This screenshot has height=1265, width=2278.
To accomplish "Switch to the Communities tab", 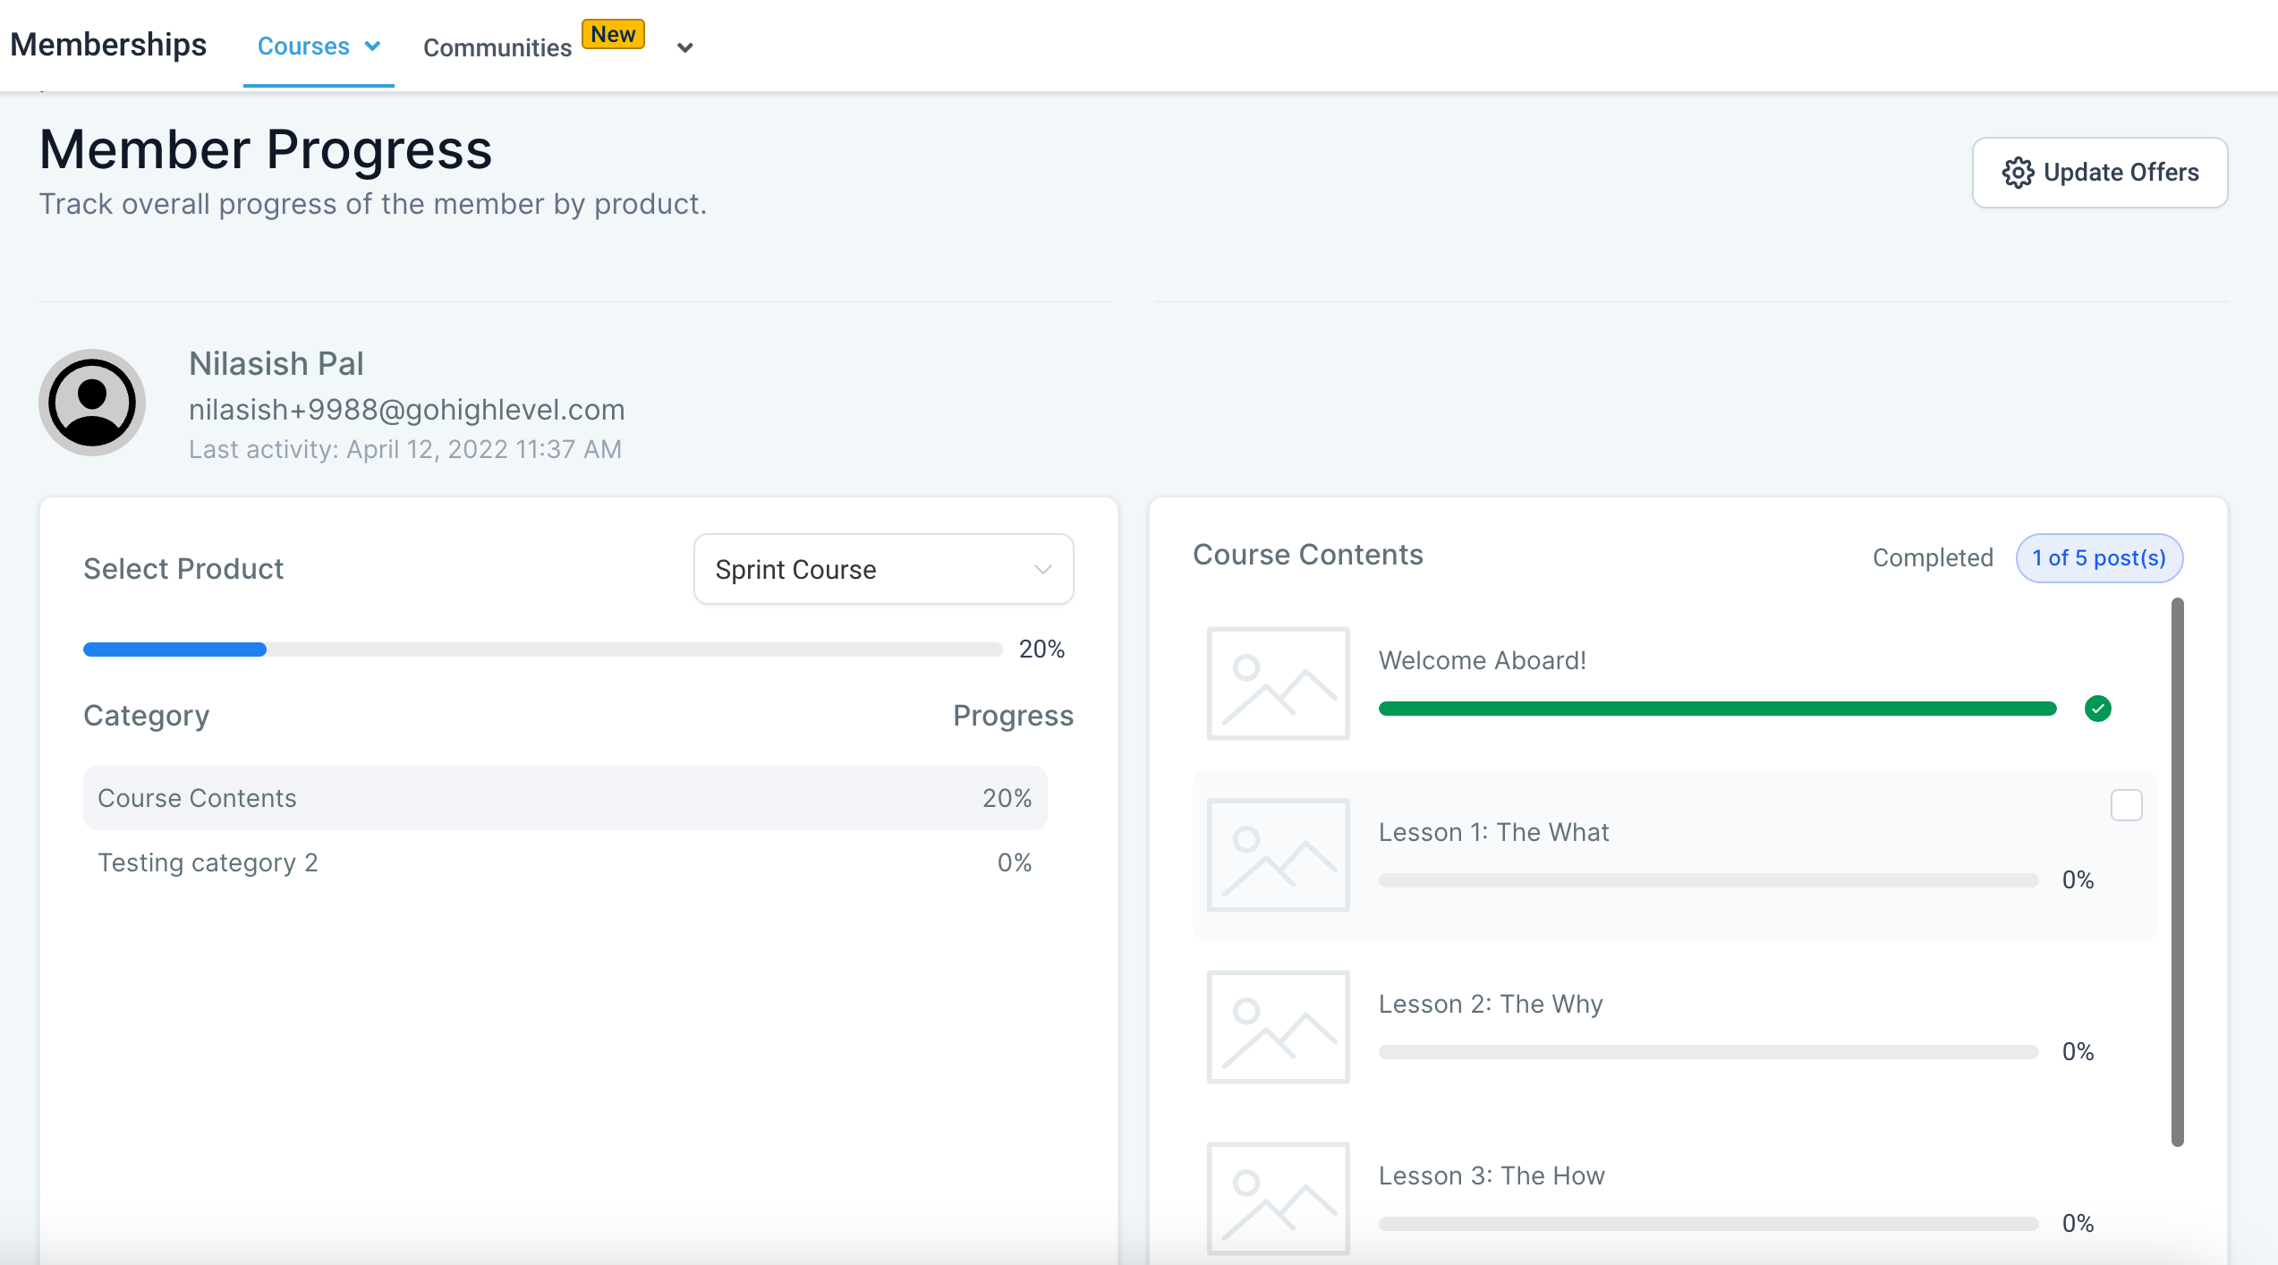I will (x=497, y=48).
